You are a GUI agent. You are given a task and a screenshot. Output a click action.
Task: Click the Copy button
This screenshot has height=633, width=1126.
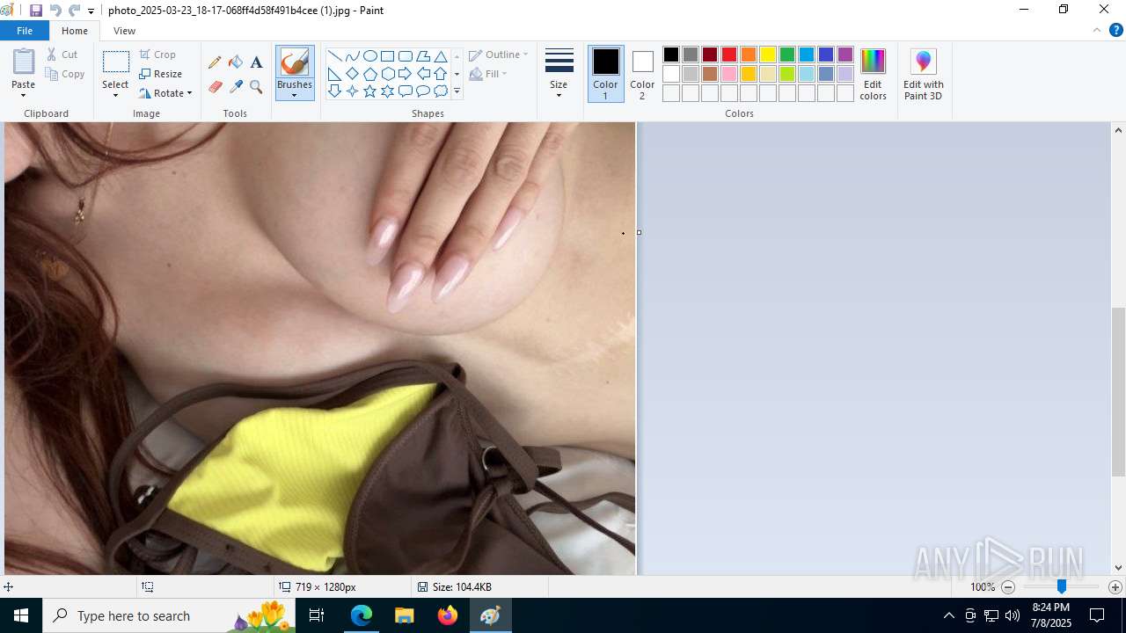pos(64,74)
